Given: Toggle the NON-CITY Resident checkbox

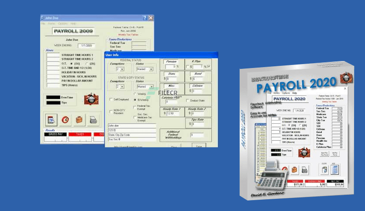Looking at the screenshot, I should pyautogui.click(x=111, y=112).
